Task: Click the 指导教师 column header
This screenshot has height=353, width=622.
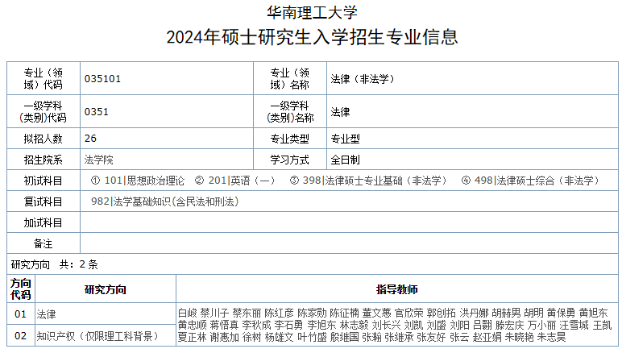Action: point(397,289)
